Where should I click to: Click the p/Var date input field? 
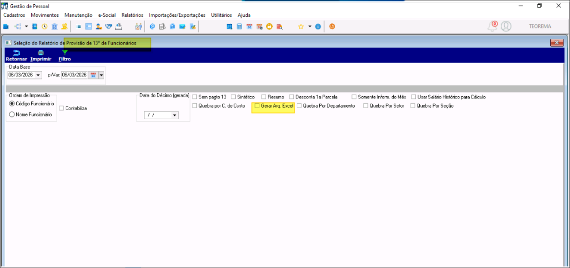point(74,75)
